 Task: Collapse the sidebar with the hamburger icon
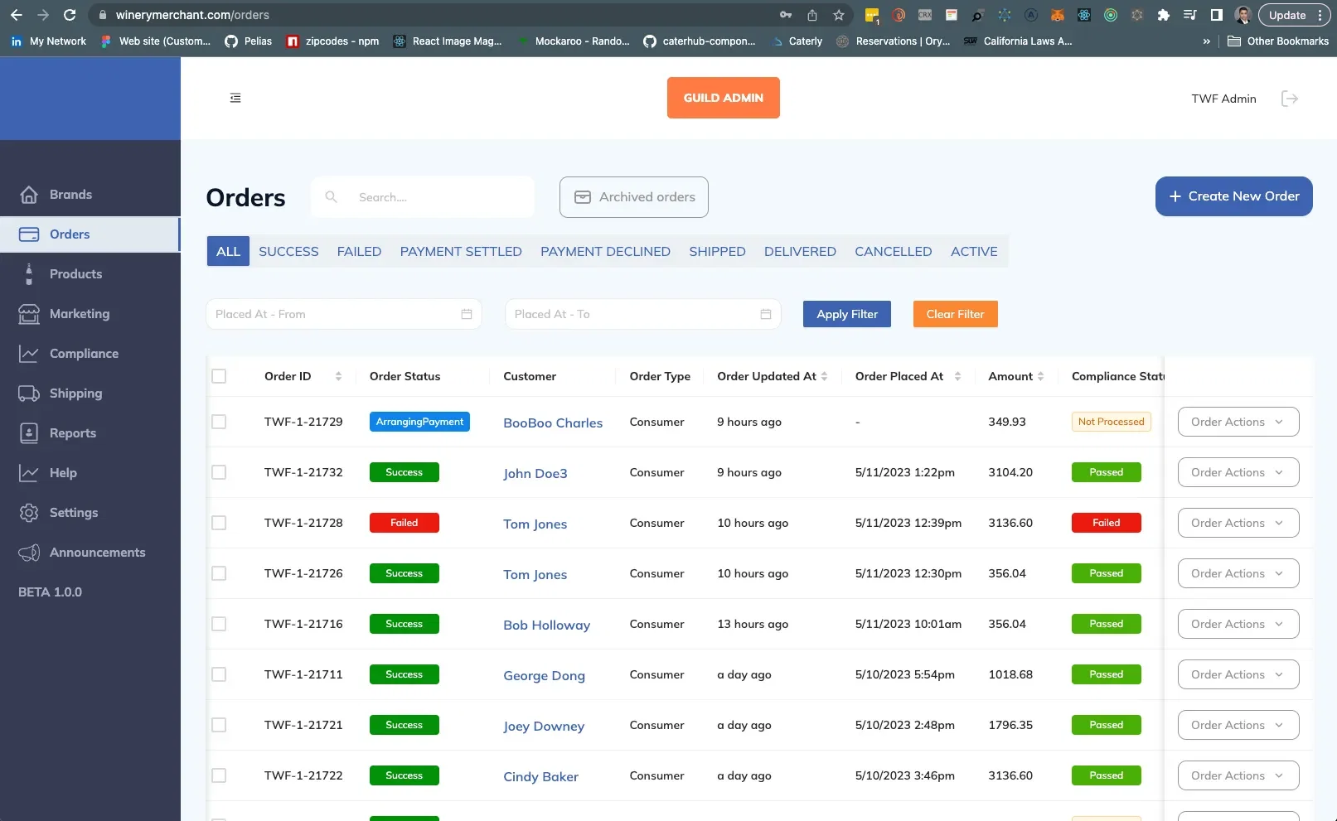coord(235,98)
